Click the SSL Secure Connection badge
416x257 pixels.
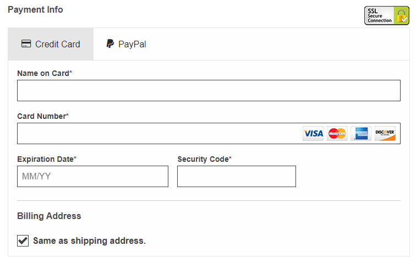click(386, 15)
